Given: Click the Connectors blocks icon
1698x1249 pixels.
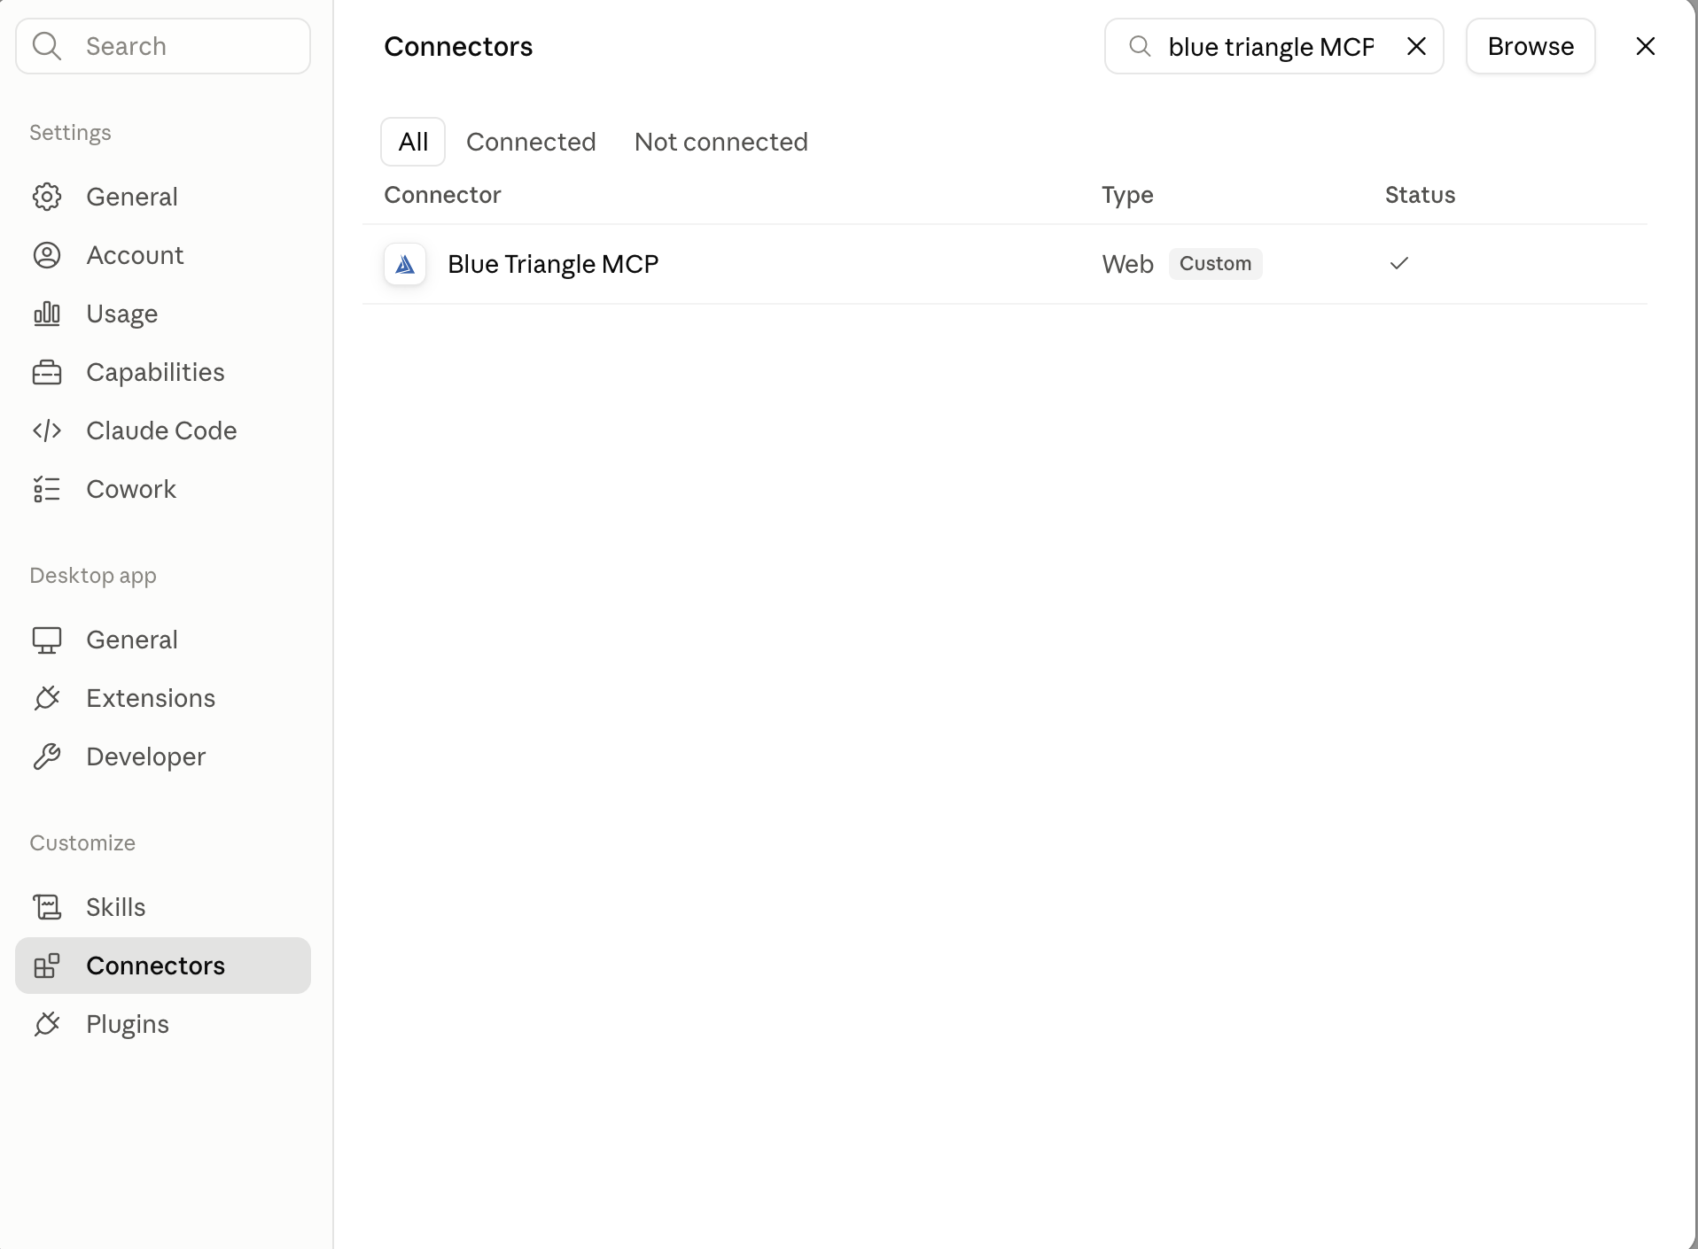Looking at the screenshot, I should [47, 966].
